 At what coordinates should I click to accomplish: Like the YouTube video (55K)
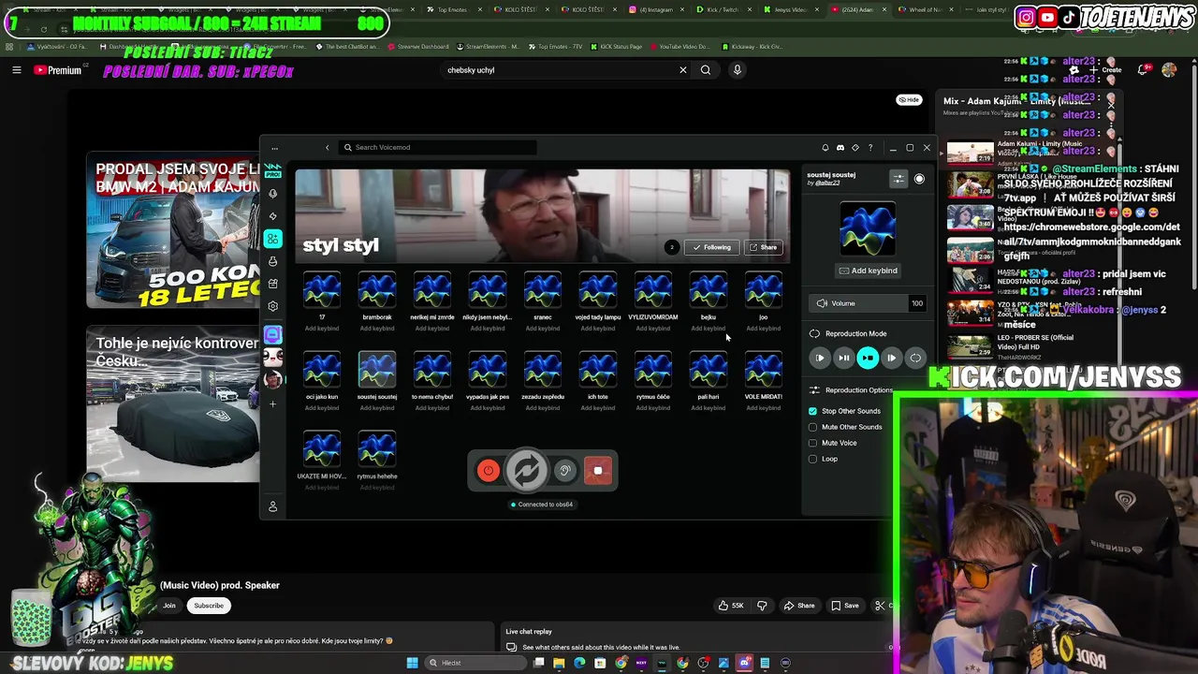731,606
